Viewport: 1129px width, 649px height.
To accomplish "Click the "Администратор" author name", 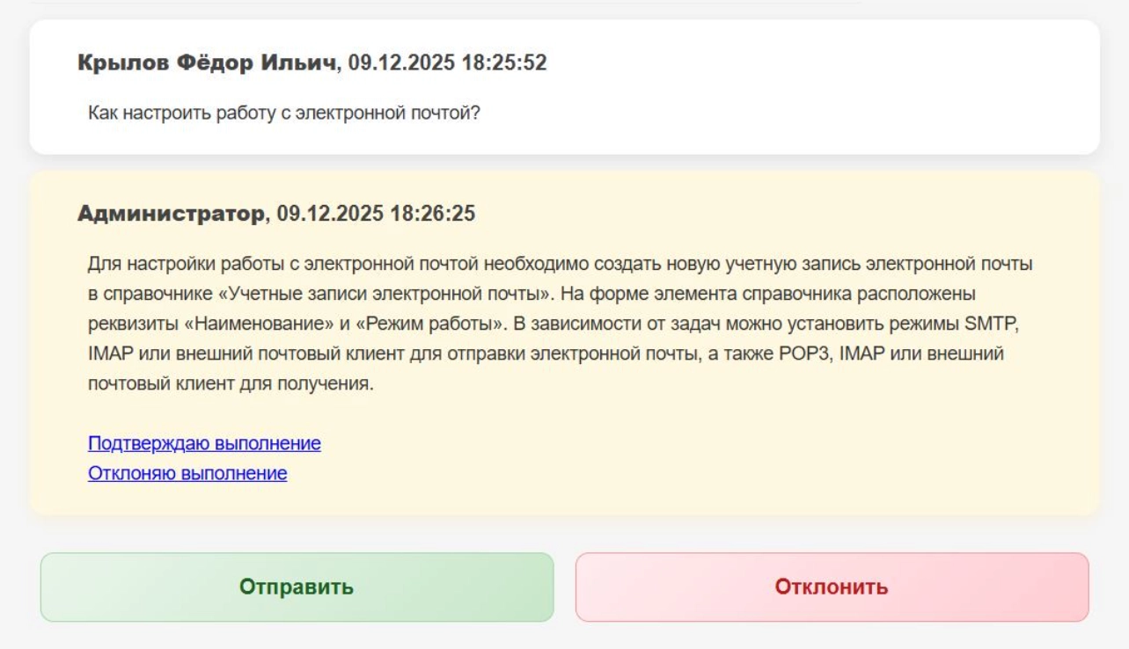I will pyautogui.click(x=171, y=214).
